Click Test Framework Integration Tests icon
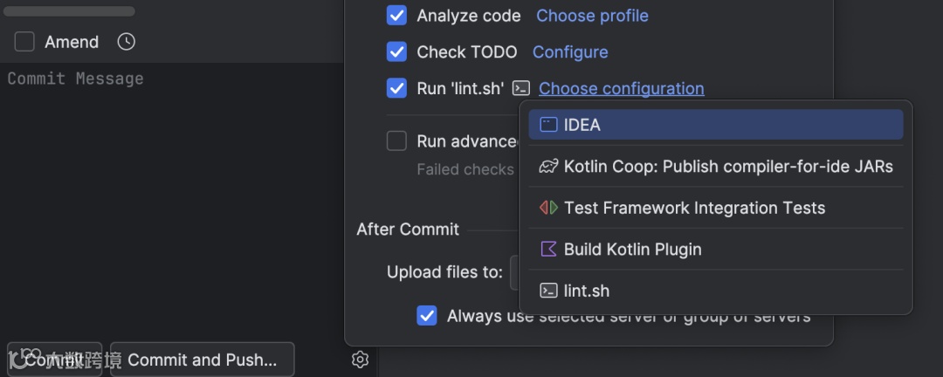This screenshot has height=377, width=943. click(548, 208)
